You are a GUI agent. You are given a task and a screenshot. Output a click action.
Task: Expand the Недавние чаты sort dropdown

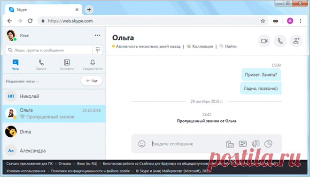23,81
